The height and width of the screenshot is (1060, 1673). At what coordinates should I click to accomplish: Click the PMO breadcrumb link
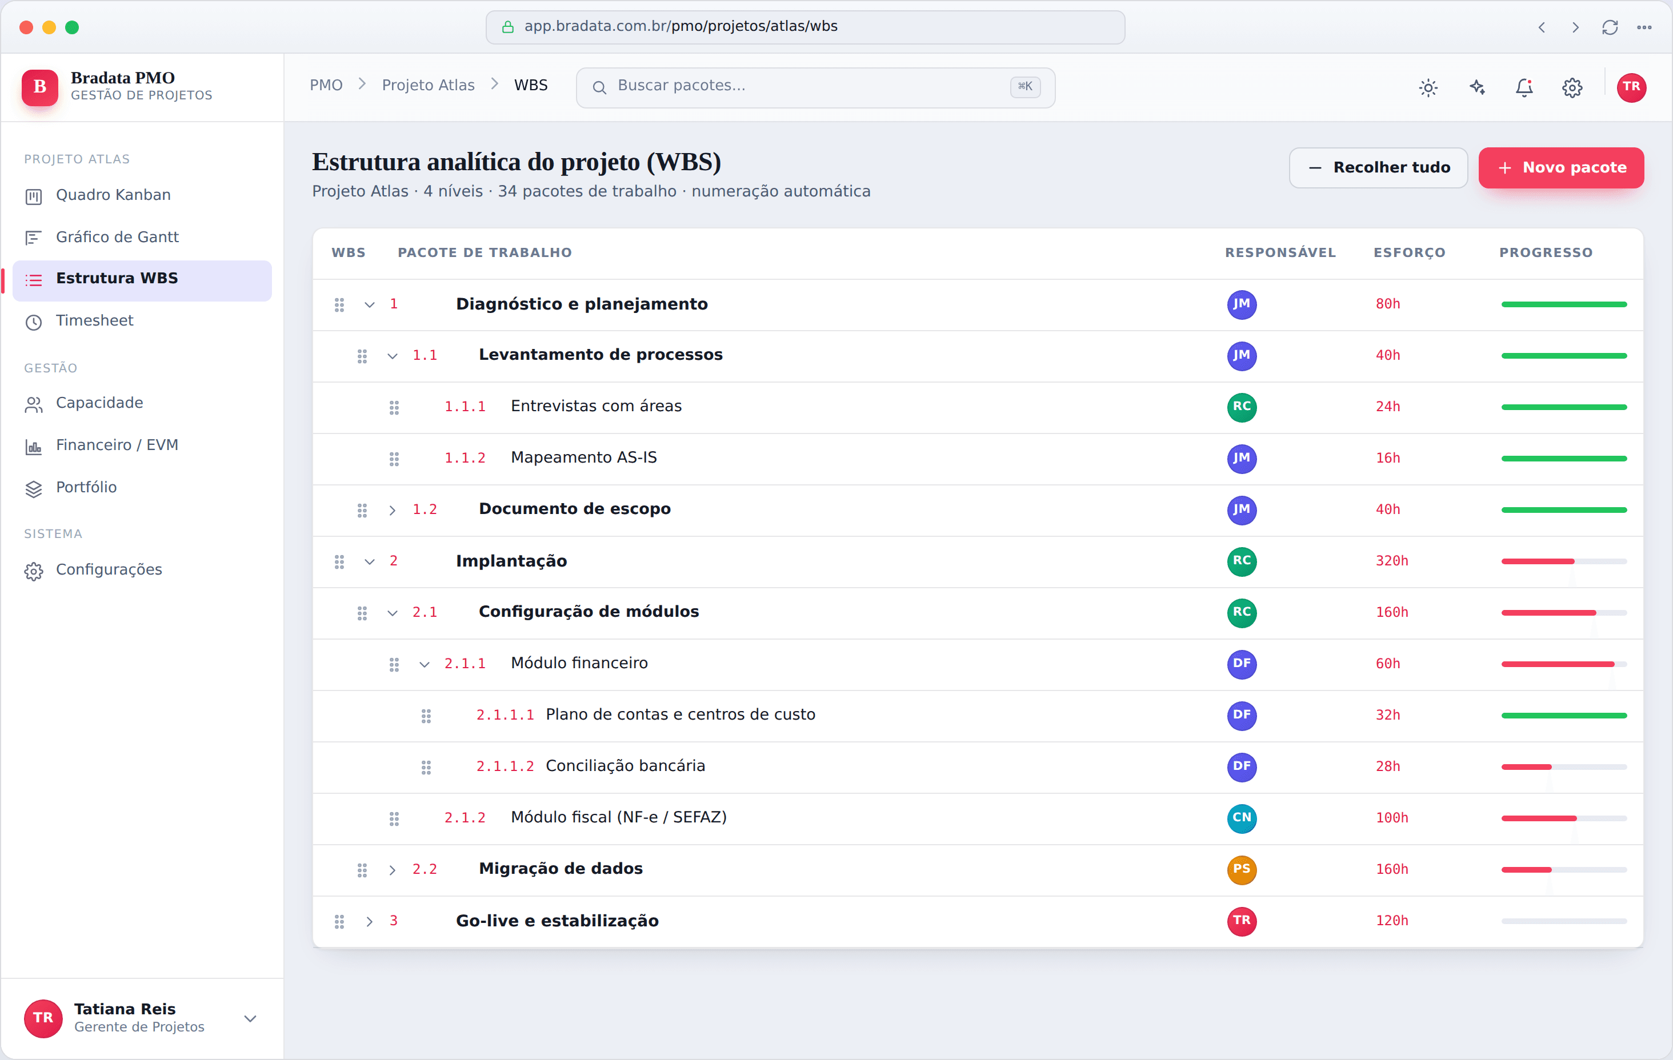[x=326, y=86]
